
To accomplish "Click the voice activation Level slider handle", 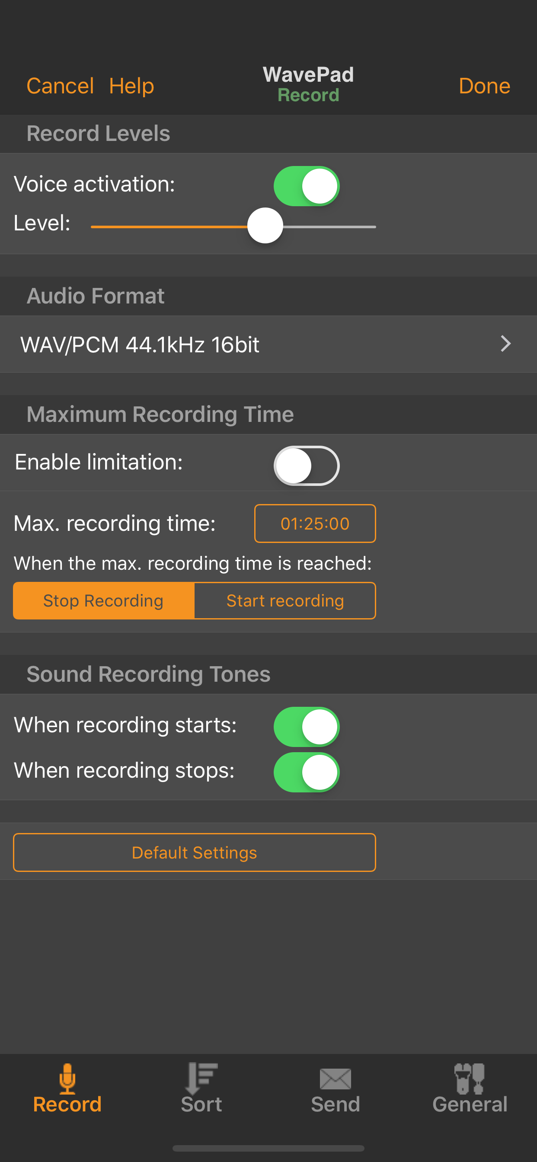I will [265, 226].
